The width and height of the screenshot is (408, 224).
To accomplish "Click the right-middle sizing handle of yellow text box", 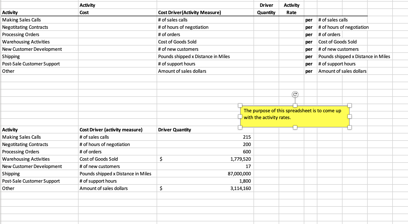I will tap(350, 116).
